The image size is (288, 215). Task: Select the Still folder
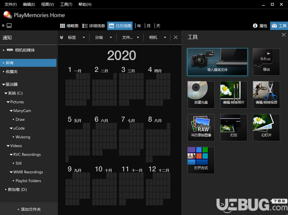(x=19, y=163)
